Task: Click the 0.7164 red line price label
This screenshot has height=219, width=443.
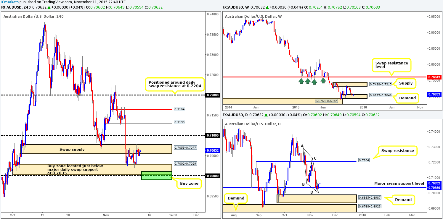Action: tap(180, 109)
